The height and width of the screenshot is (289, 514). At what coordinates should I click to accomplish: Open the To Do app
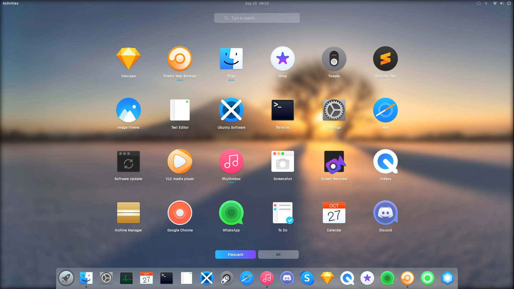point(283,213)
